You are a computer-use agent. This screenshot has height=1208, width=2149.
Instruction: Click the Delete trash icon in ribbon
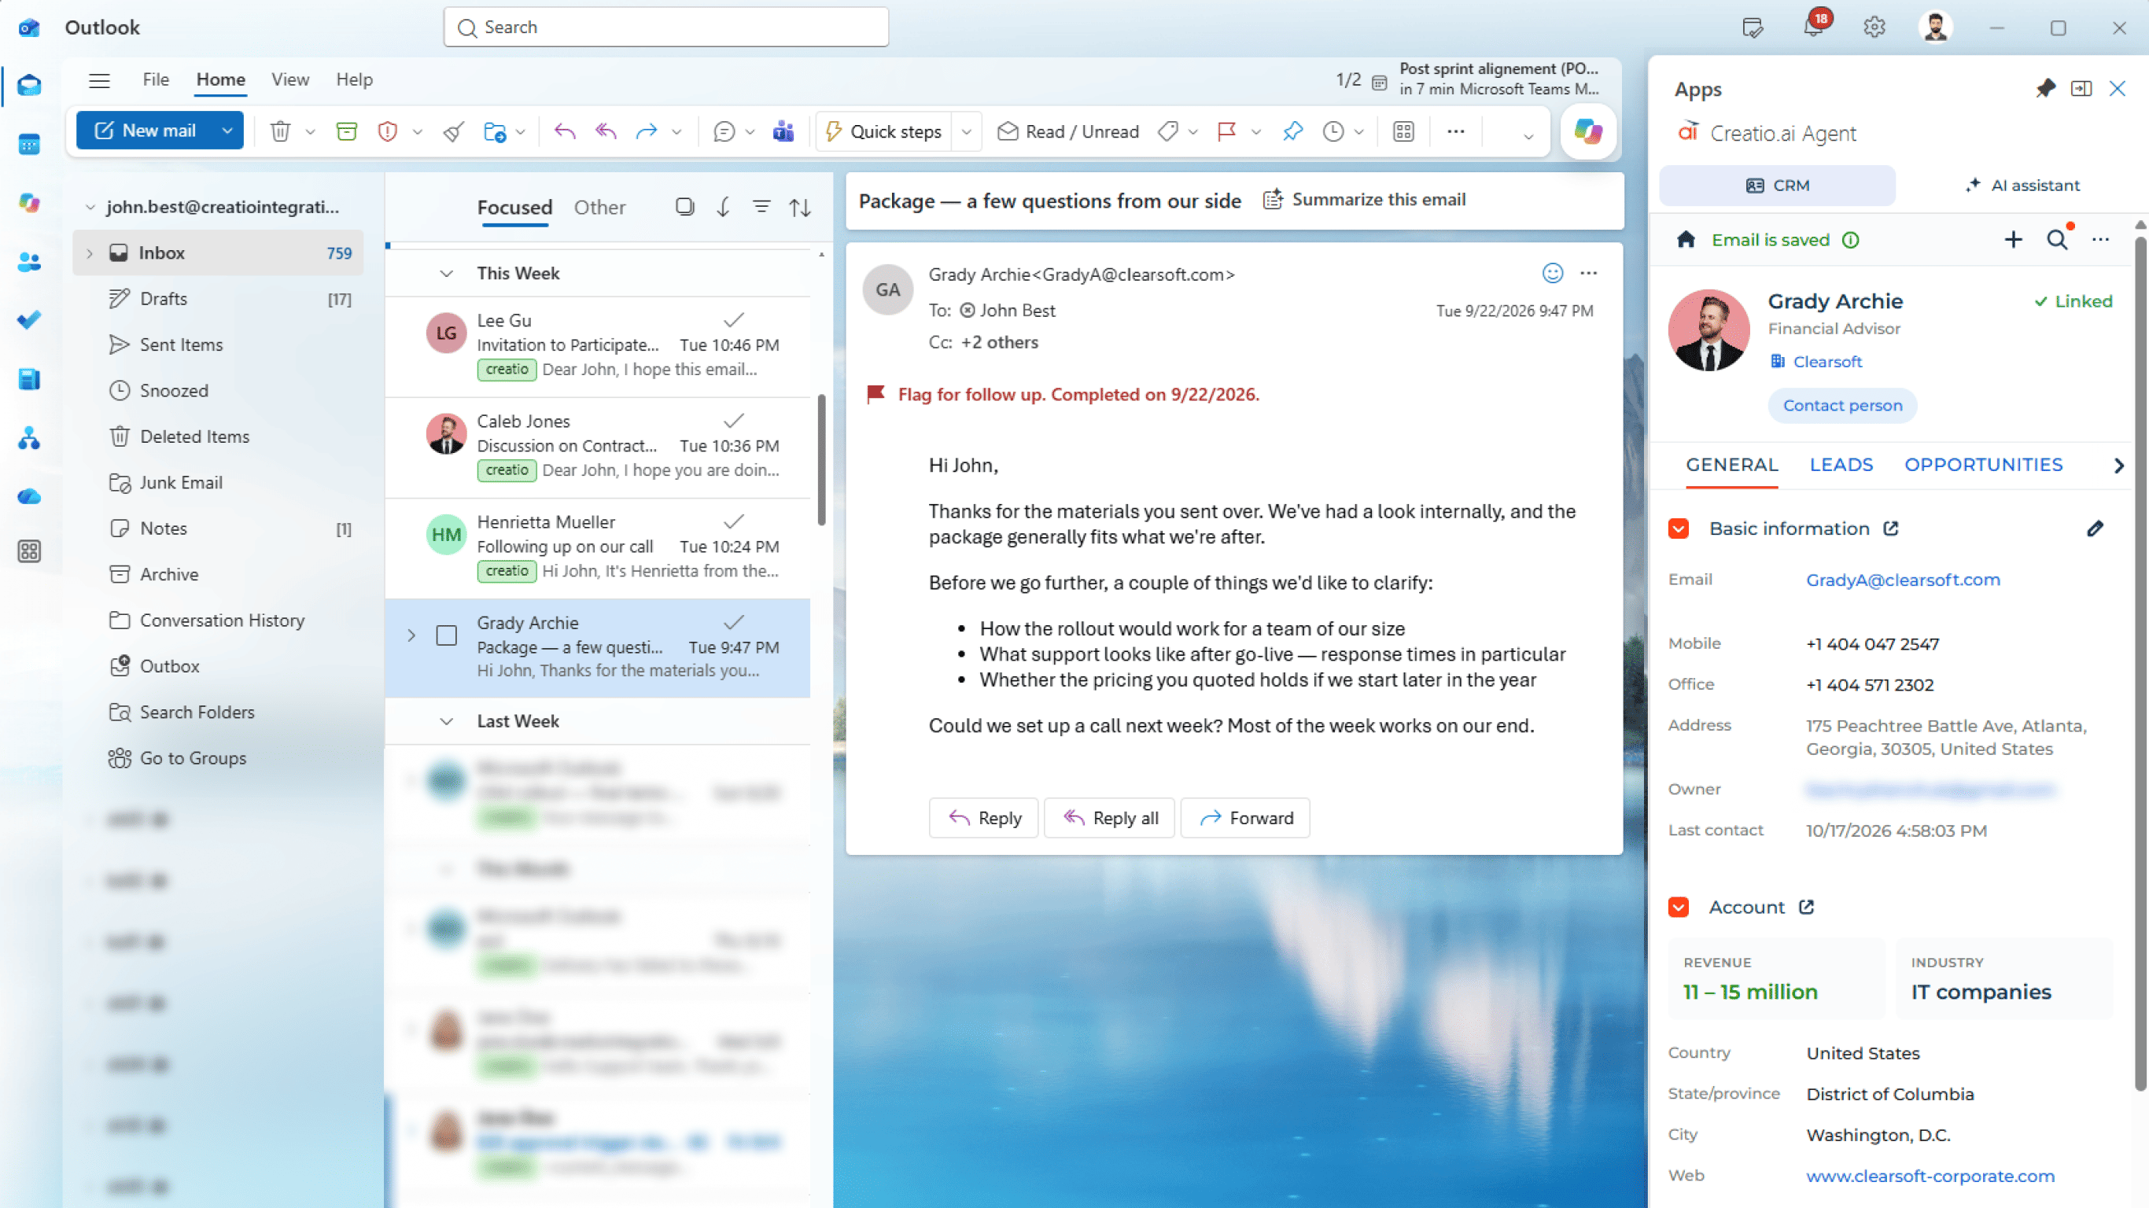pos(280,131)
